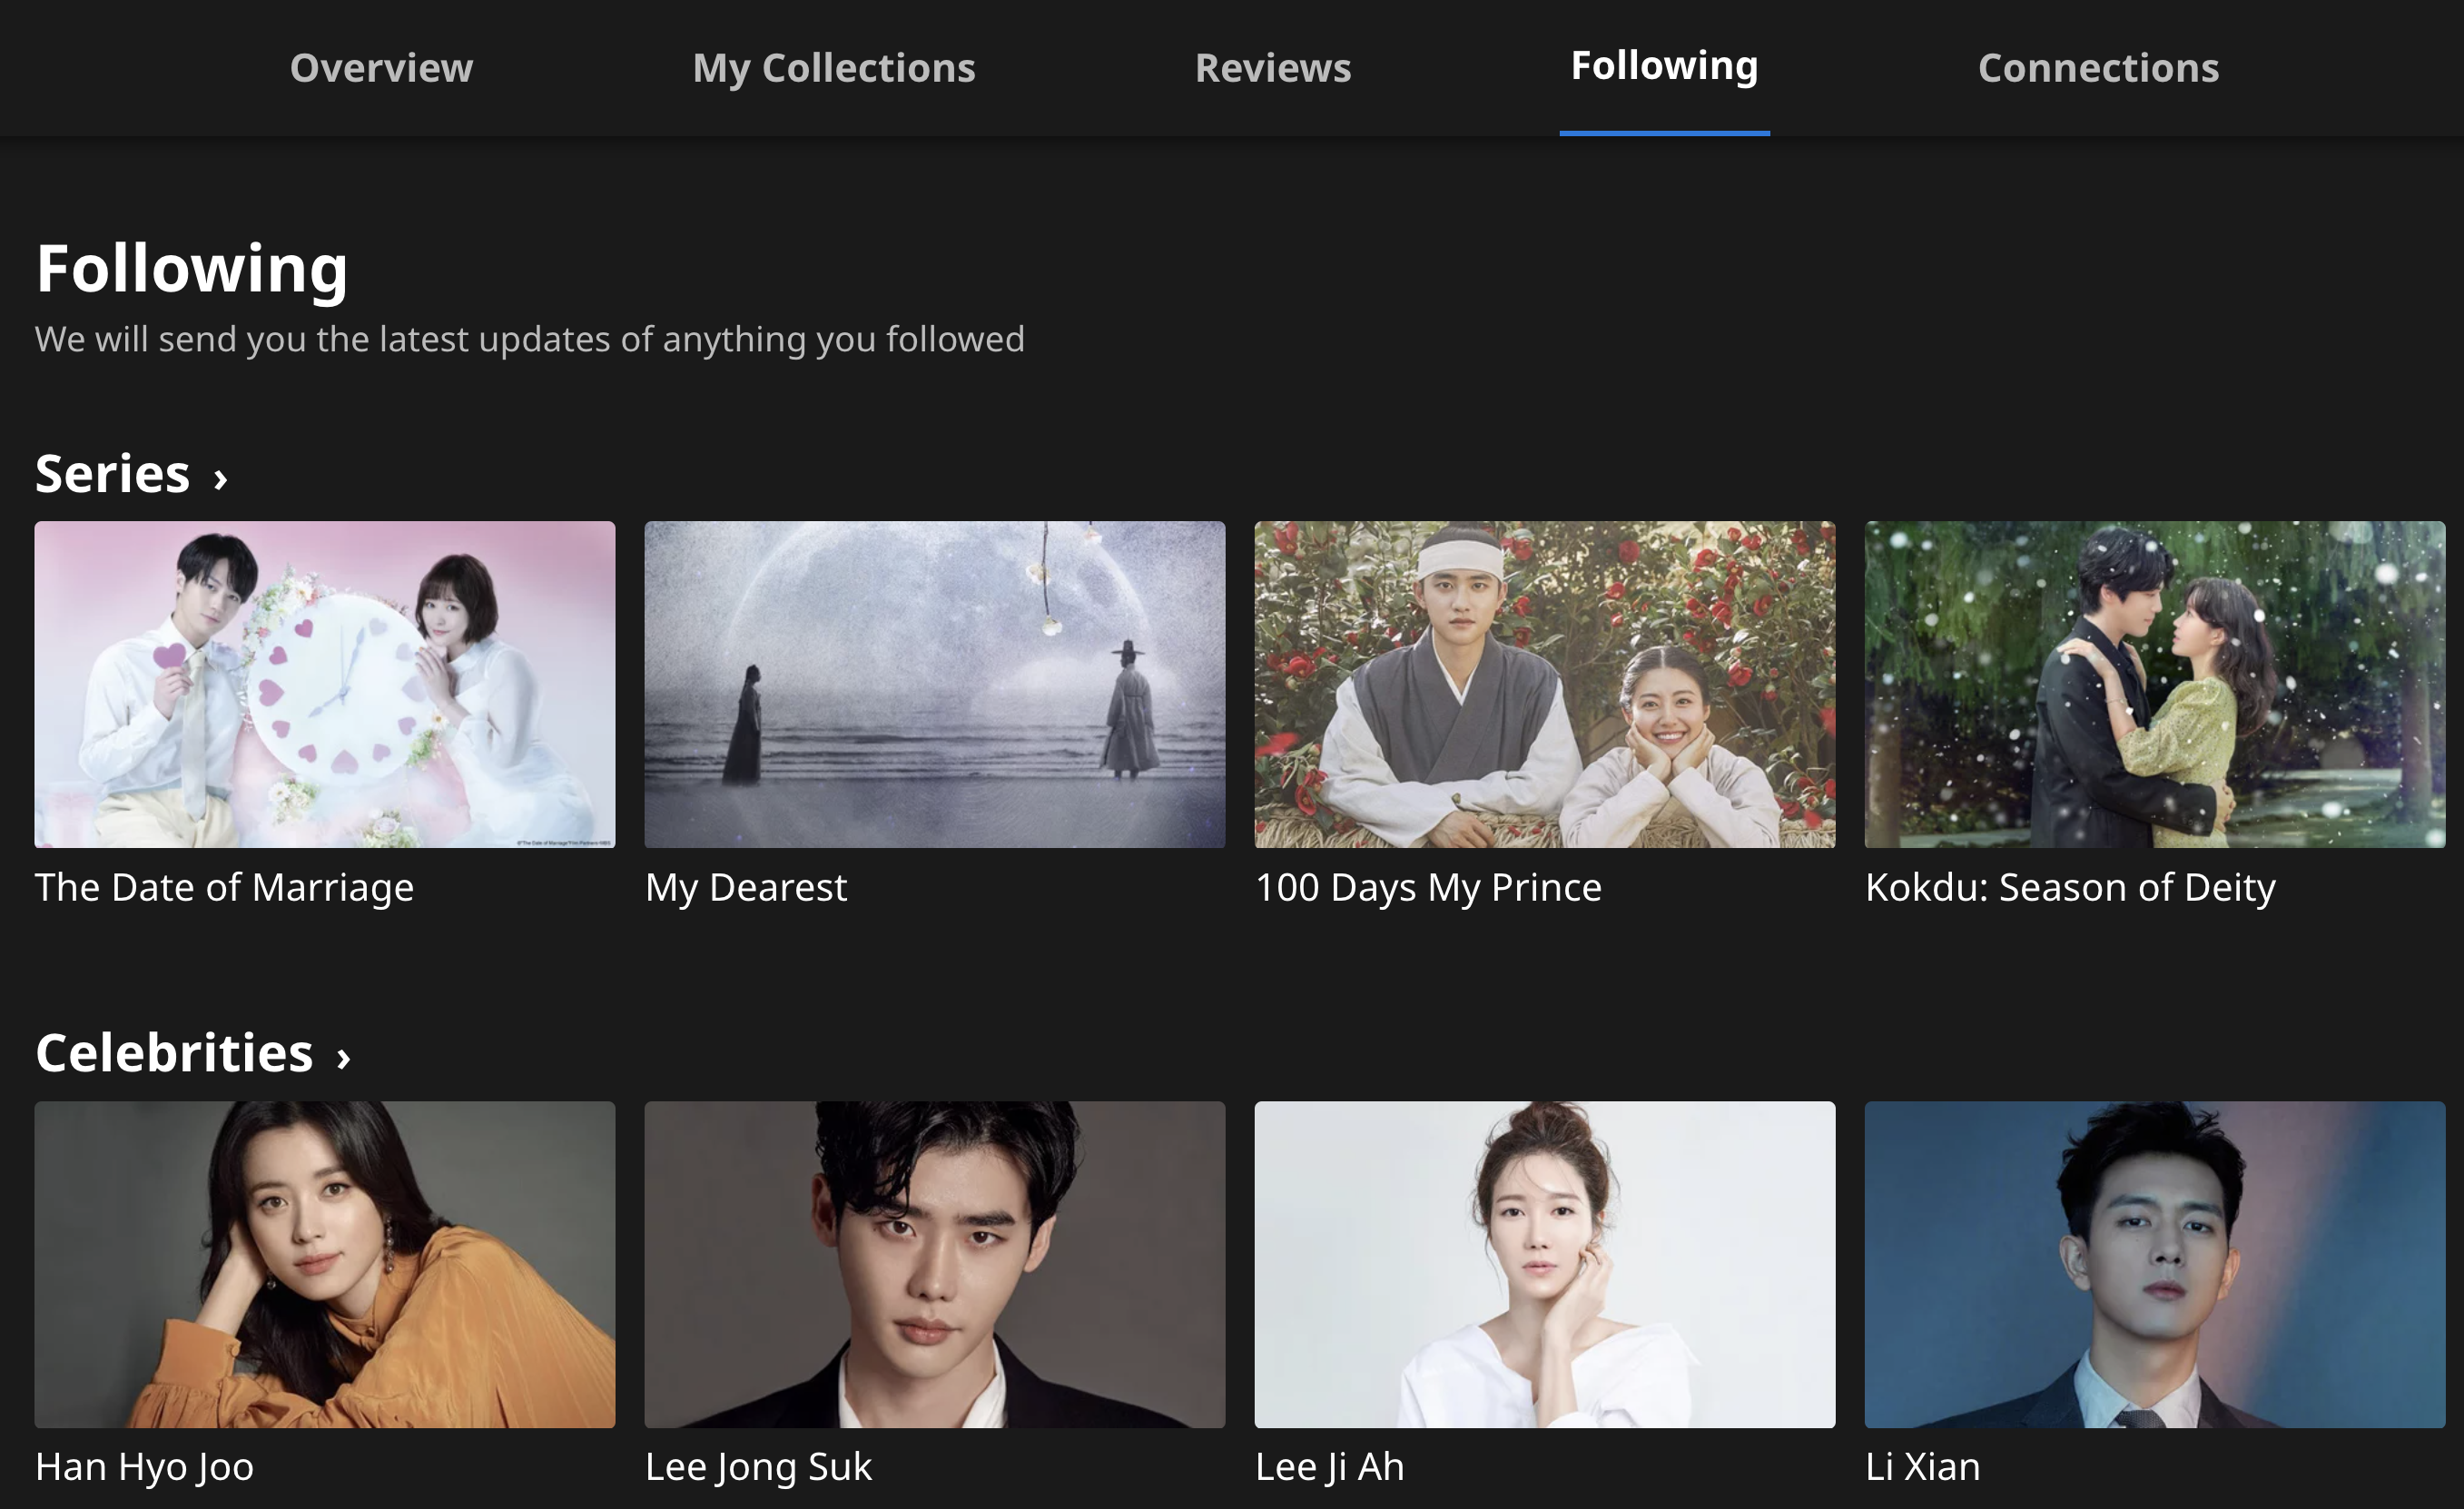Open Kokdu: Season of Deity poster

(x=2155, y=684)
